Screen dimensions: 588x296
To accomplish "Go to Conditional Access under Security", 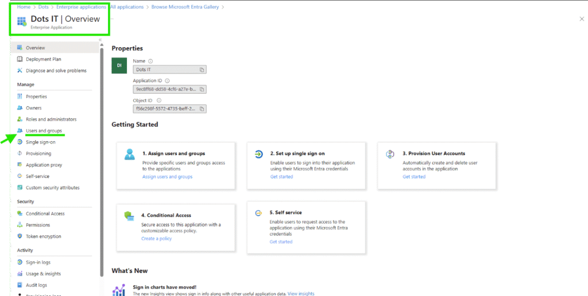I will coord(45,213).
